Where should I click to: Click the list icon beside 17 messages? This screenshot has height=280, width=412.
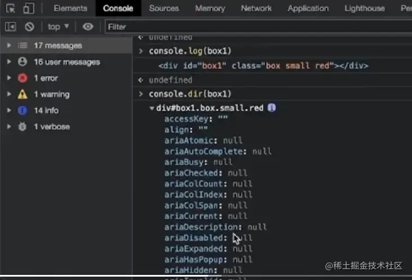click(x=23, y=46)
